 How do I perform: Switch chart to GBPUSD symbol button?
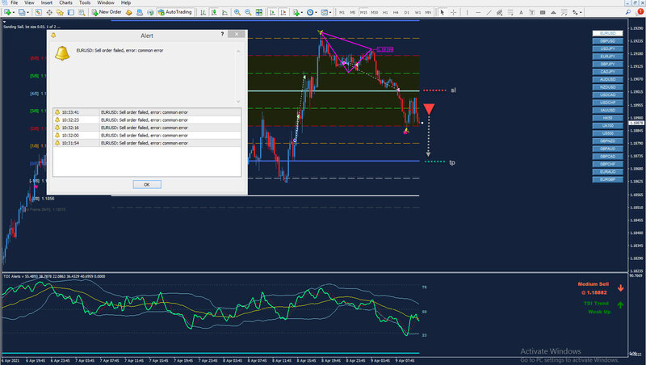pos(608,41)
